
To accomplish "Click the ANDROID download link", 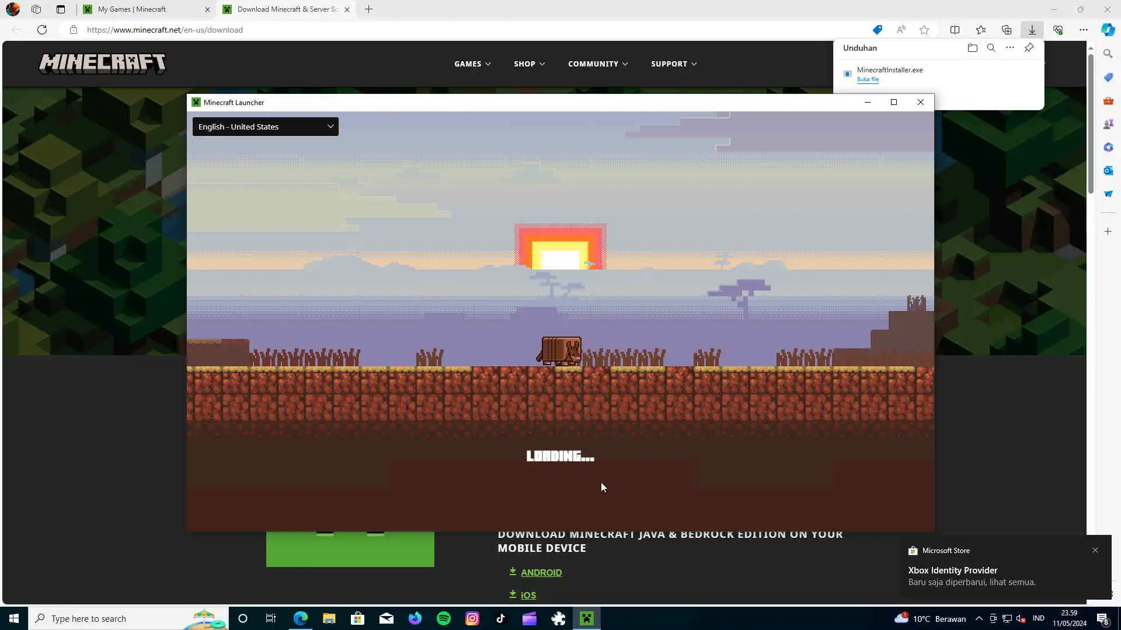I will (x=541, y=573).
